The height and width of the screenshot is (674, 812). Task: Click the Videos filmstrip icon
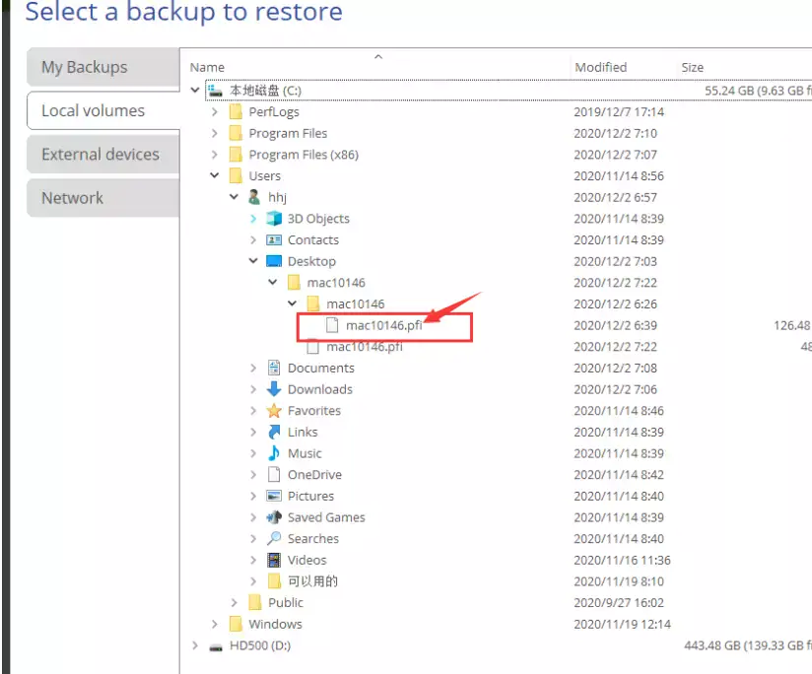(x=274, y=560)
